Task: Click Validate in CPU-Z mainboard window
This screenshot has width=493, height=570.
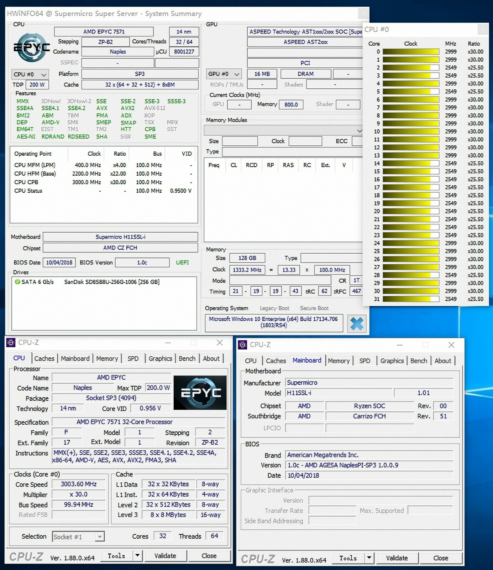Action: 397,558
